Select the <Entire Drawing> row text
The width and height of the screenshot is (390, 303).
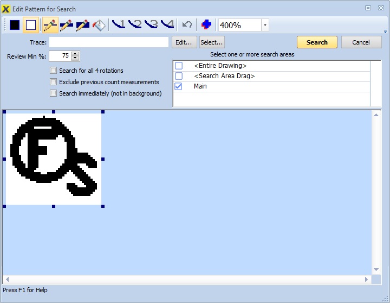pos(220,66)
